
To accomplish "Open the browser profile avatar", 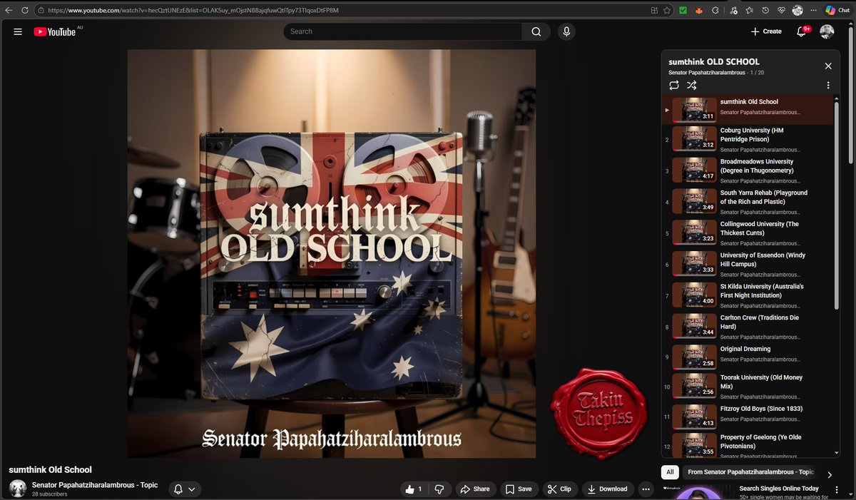I will 798,11.
